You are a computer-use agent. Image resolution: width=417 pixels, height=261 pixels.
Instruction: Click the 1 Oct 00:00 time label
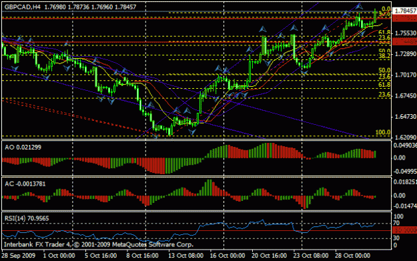tap(59, 256)
